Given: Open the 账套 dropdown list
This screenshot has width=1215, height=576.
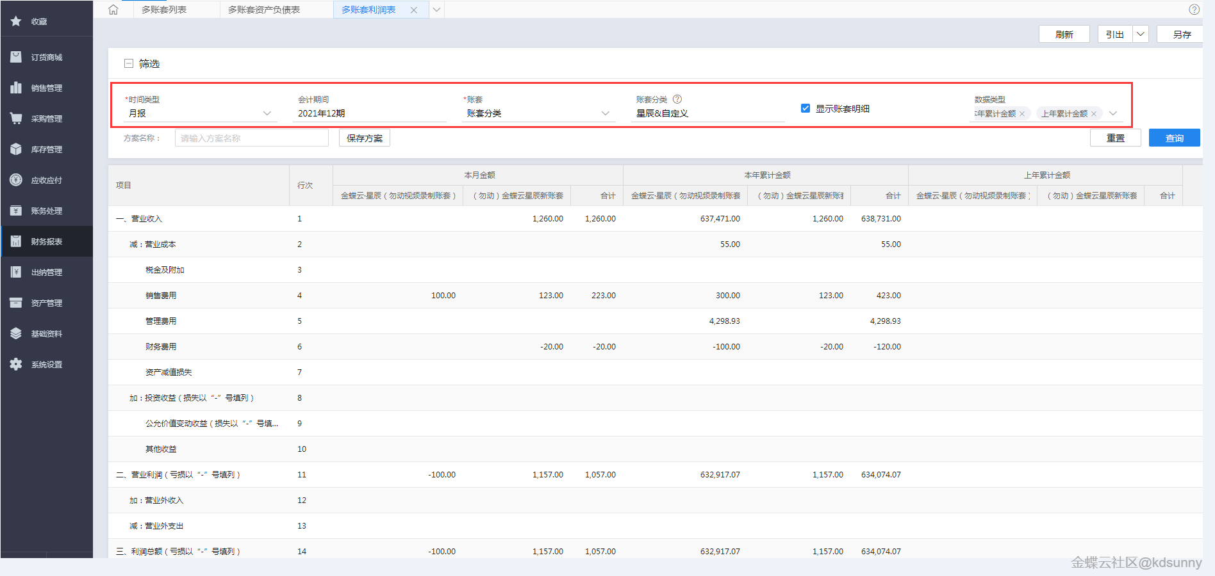Looking at the screenshot, I should pos(605,113).
